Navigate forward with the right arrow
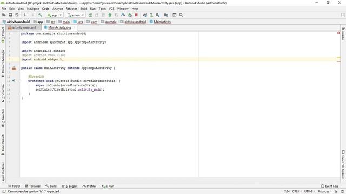This screenshot has width=346, height=194. pos(32,15)
